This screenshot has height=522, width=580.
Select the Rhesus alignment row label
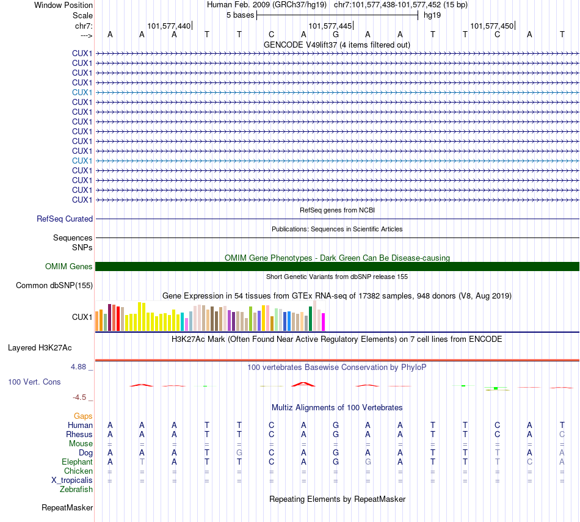click(x=79, y=434)
